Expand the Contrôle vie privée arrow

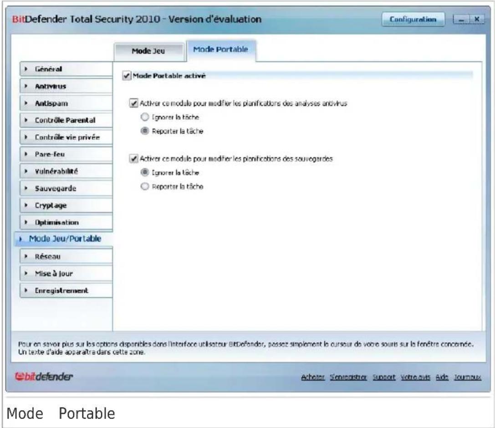coord(26,137)
